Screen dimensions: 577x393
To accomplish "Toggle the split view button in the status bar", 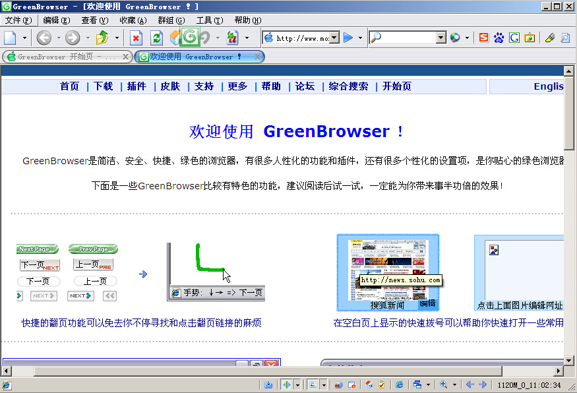I will tap(287, 385).
